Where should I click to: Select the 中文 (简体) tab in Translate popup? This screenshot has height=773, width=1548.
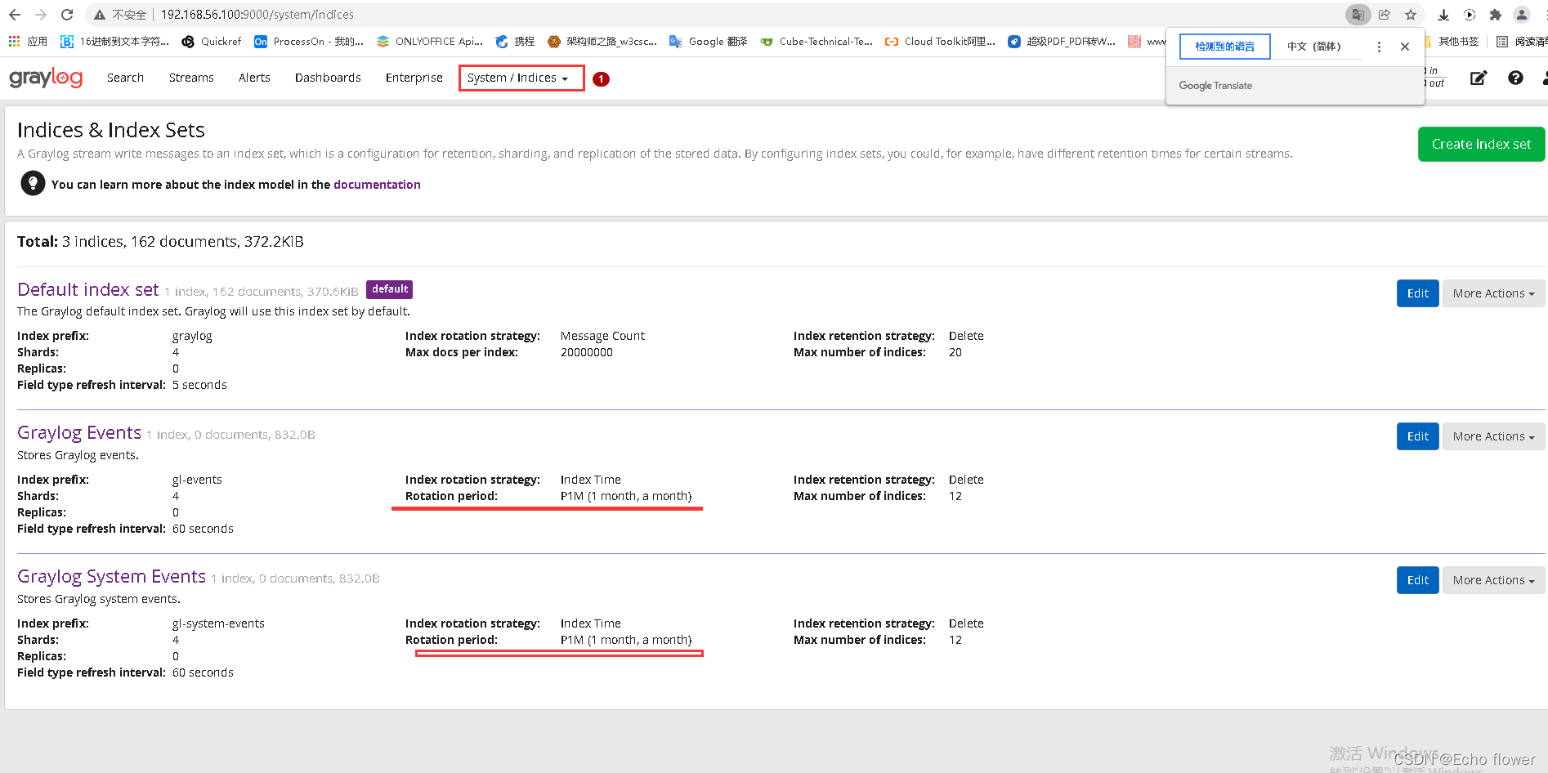1314,47
